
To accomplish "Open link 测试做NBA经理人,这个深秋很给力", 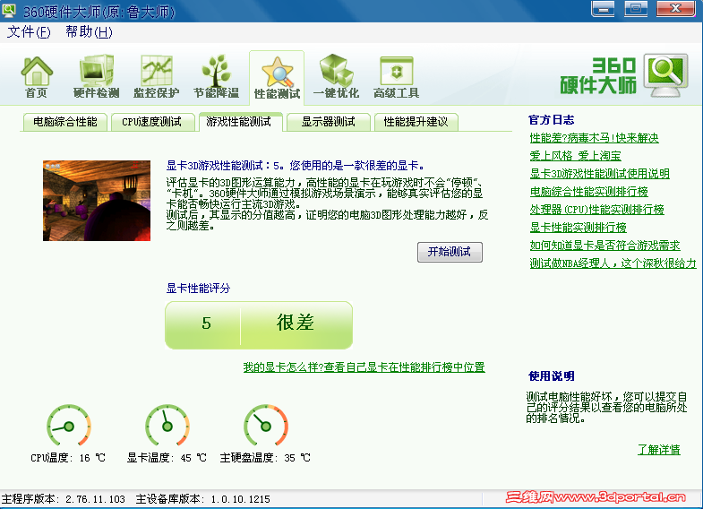I will pos(613,263).
